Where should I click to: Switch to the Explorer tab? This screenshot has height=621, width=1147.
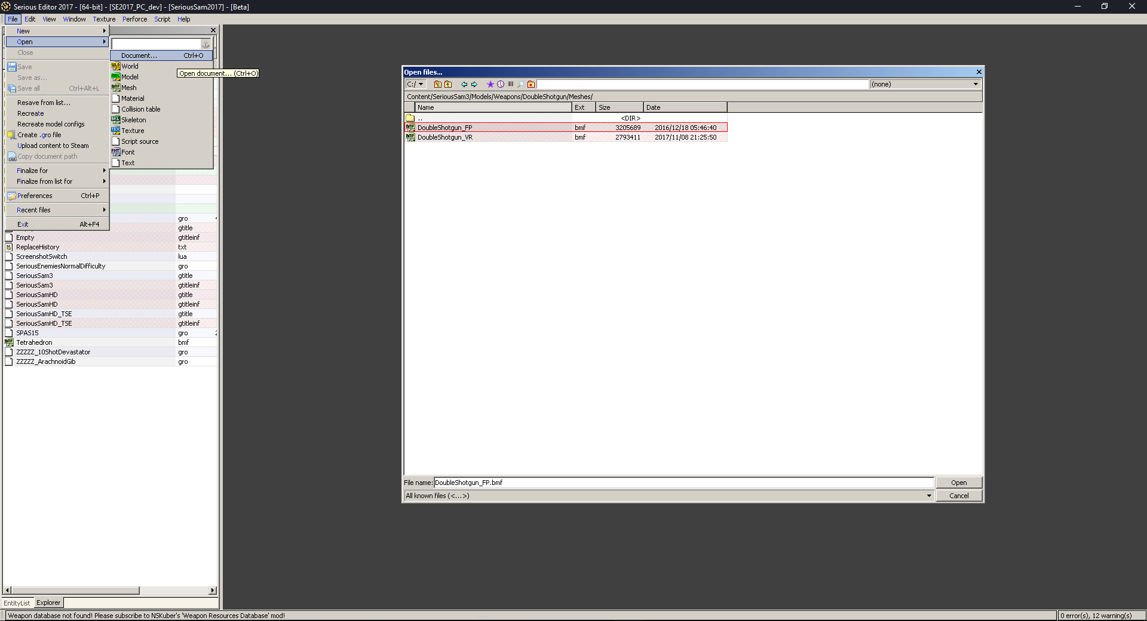coord(48,603)
